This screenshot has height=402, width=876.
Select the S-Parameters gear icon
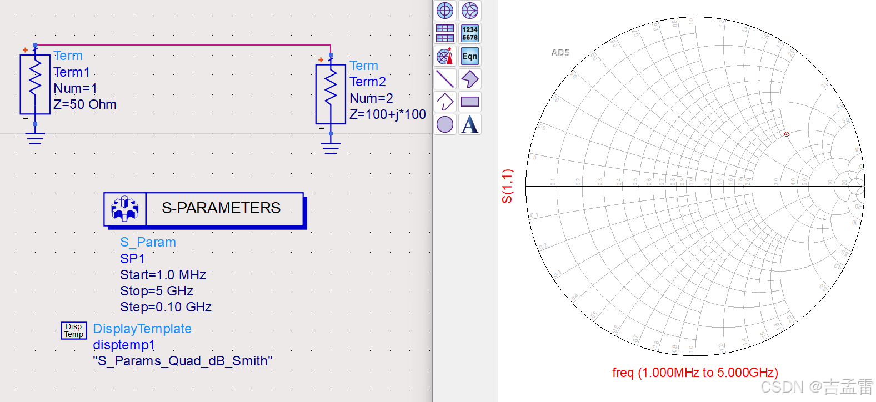tap(125, 209)
